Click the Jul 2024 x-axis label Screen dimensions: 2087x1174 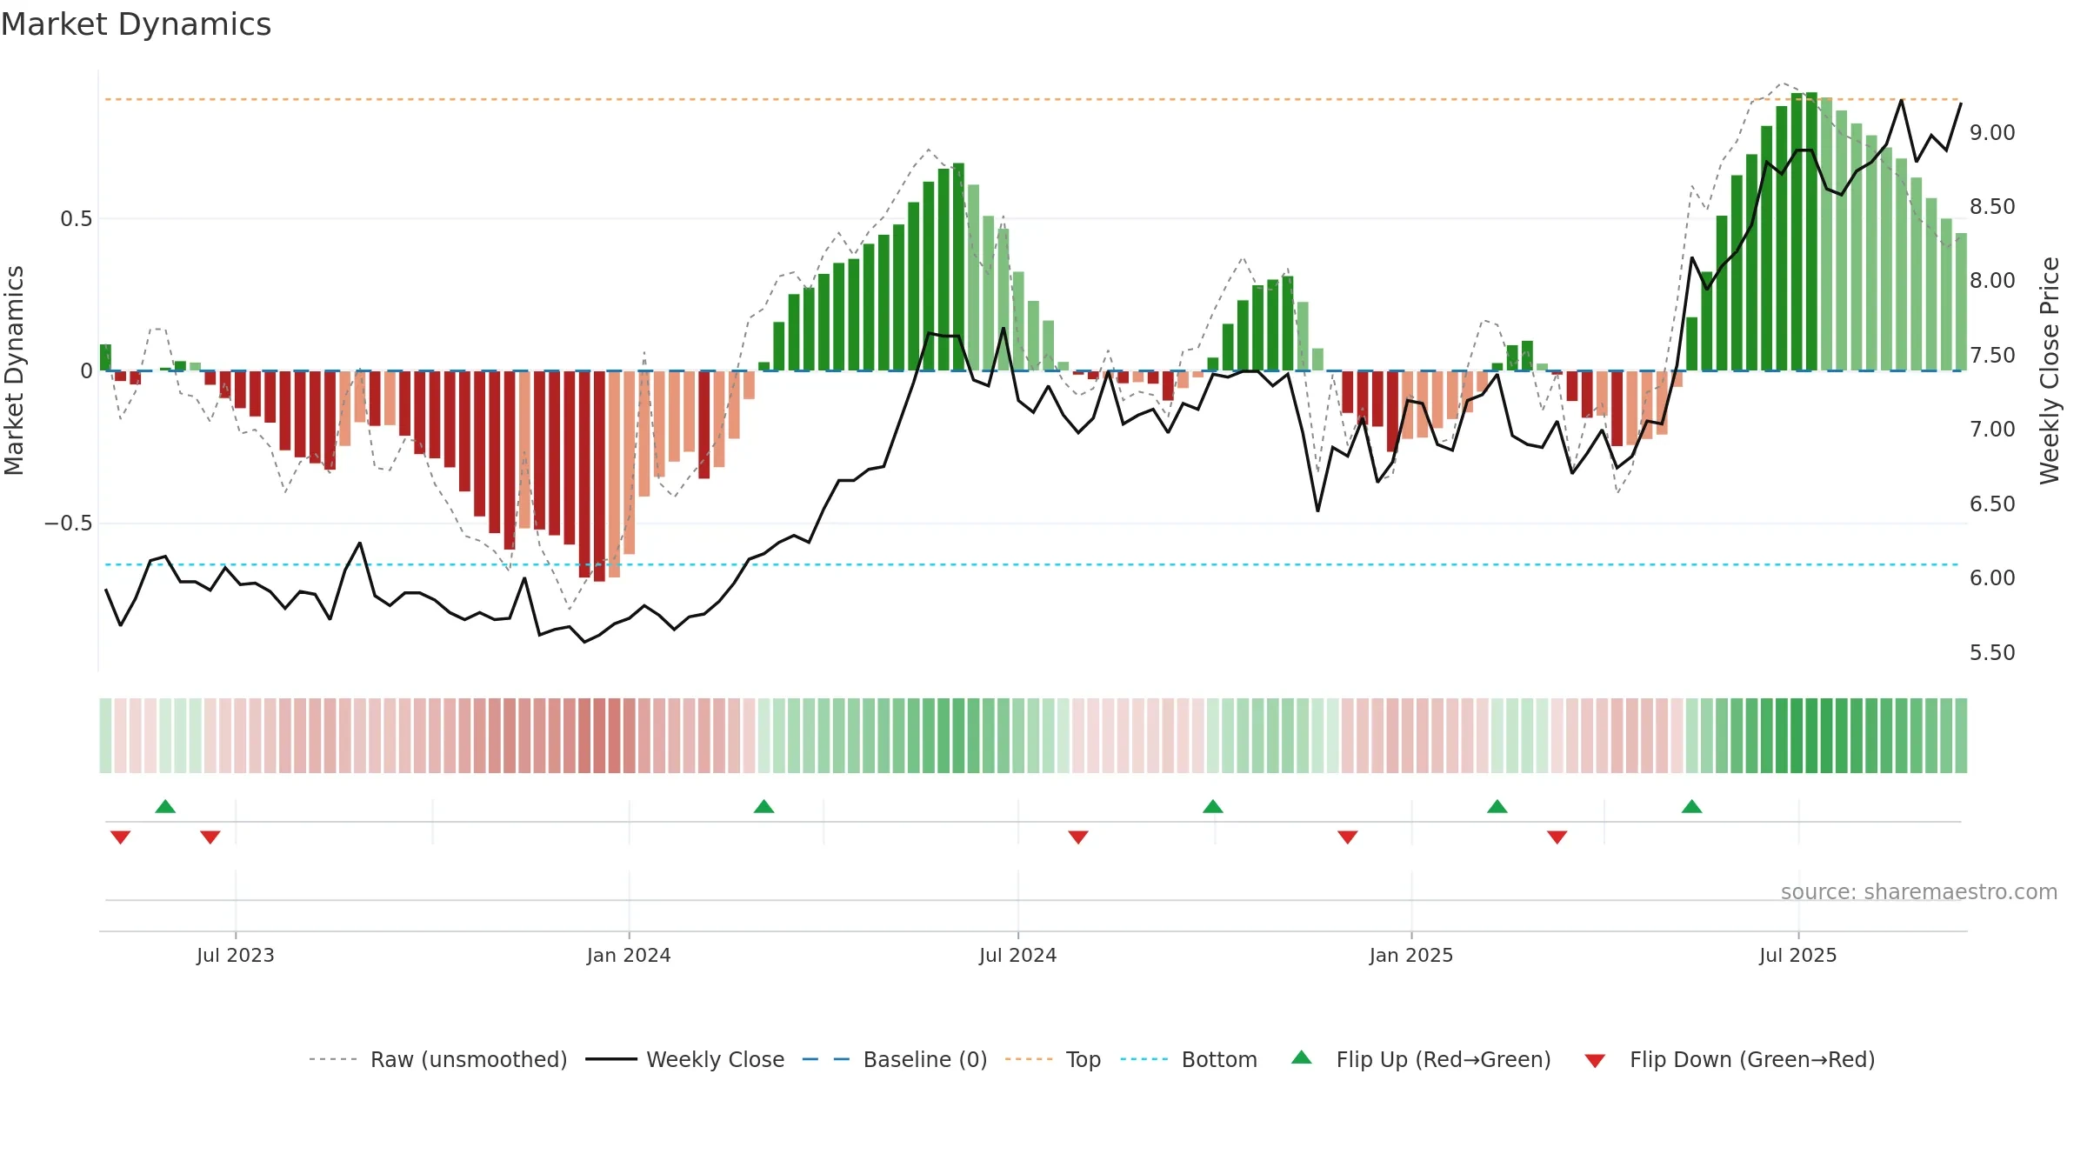coord(1018,955)
